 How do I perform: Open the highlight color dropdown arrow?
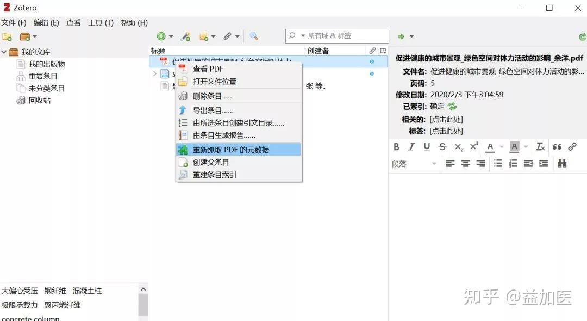(x=526, y=147)
